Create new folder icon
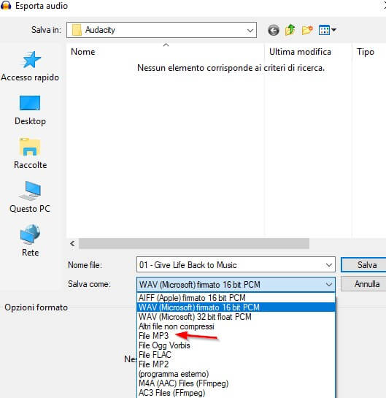This screenshot has height=398, width=386. (x=307, y=30)
